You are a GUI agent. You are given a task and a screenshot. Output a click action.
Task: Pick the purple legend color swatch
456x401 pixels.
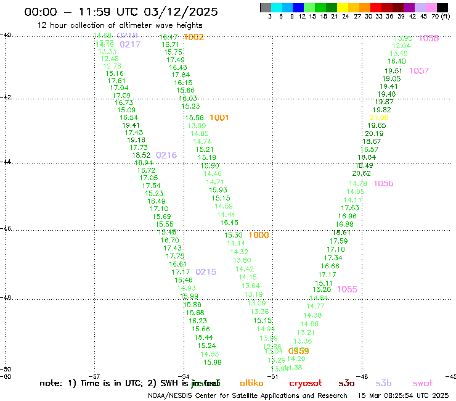click(x=409, y=7)
